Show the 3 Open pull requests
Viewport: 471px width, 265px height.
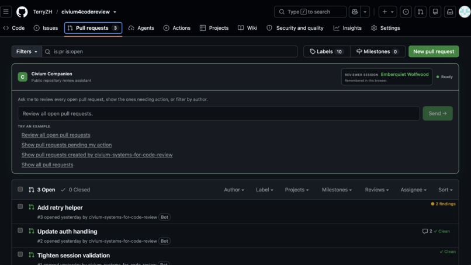[x=42, y=190]
